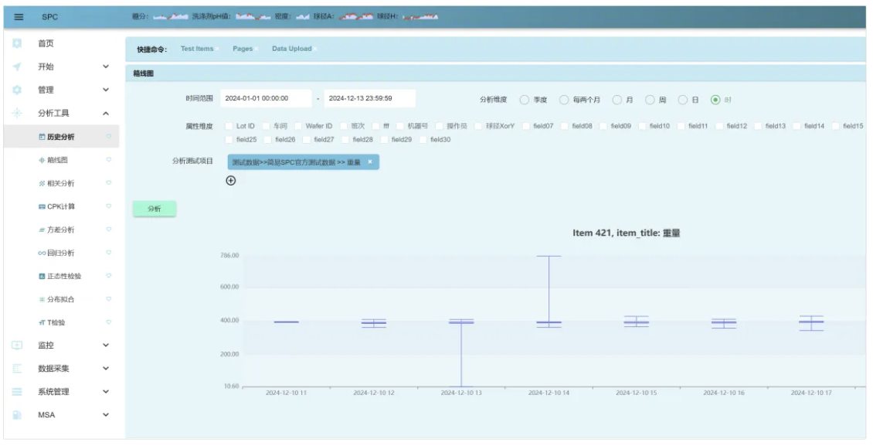Click the Test Items quick command
873x446 pixels.
point(197,49)
